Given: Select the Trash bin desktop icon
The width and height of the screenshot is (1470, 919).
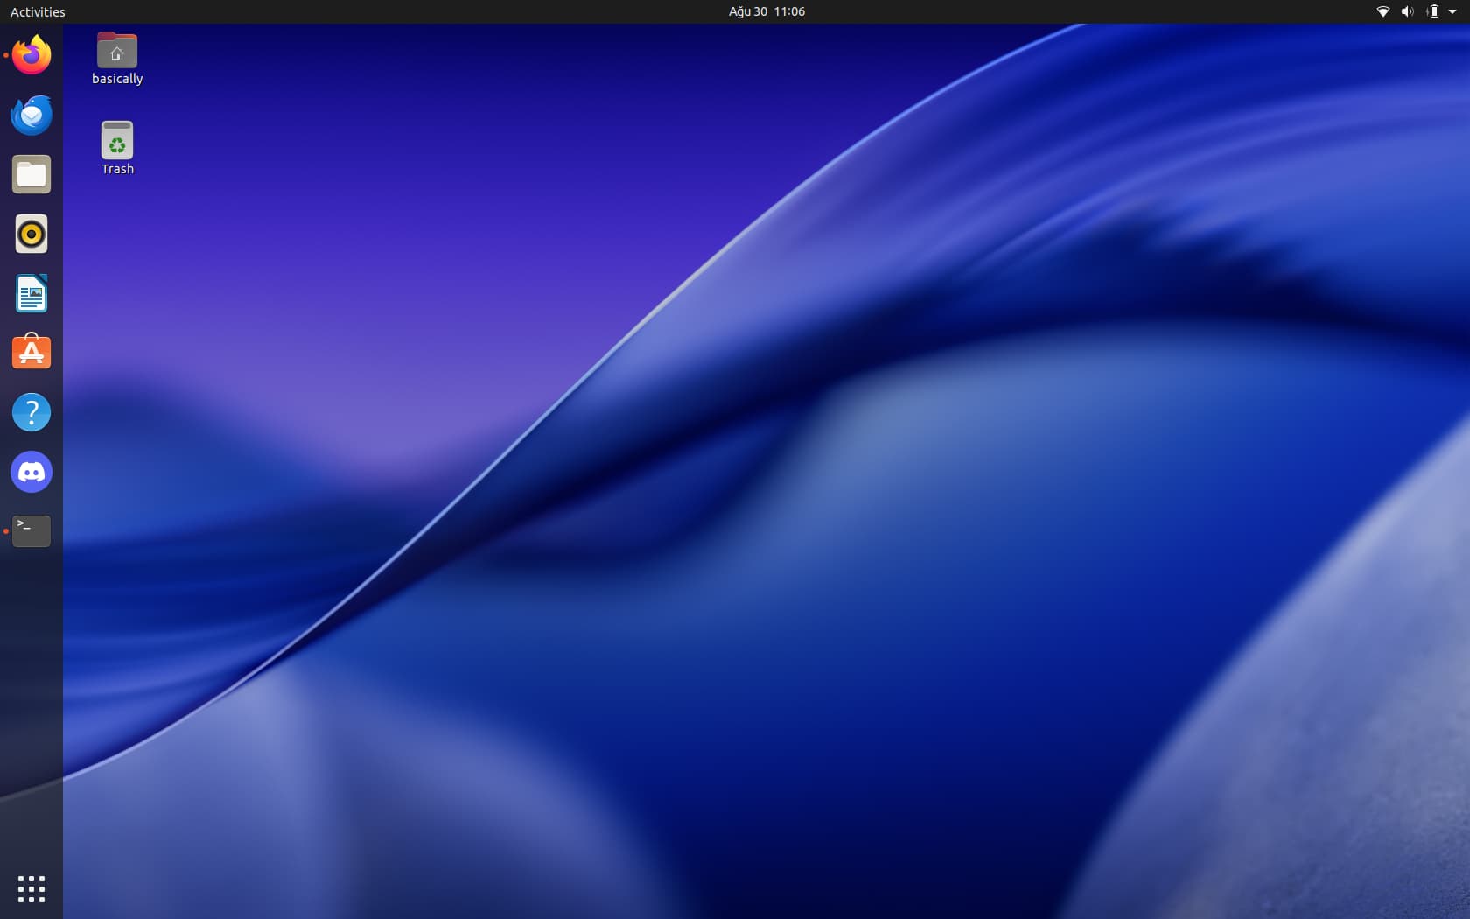Looking at the screenshot, I should pos(117,140).
